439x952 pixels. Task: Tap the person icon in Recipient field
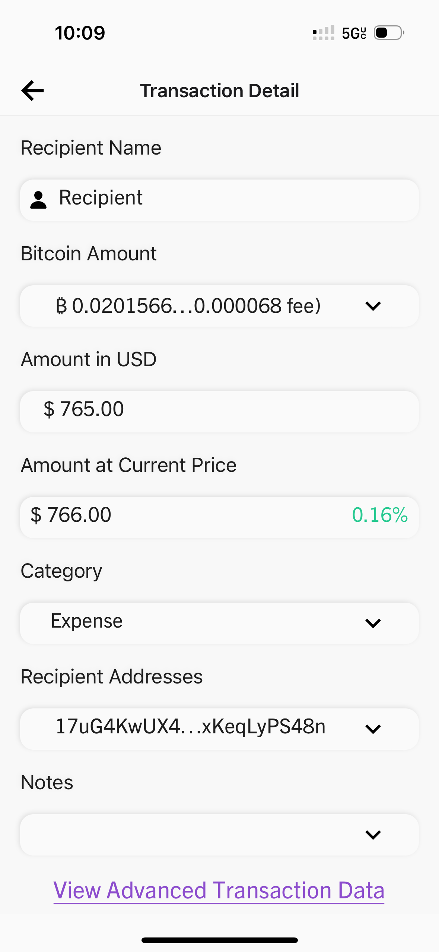pos(38,200)
